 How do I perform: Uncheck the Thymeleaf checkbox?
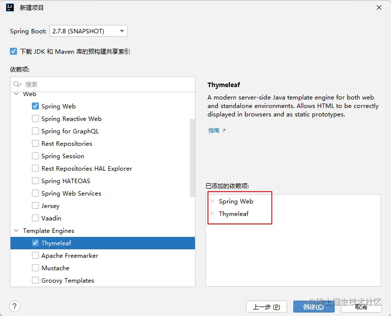[35, 243]
